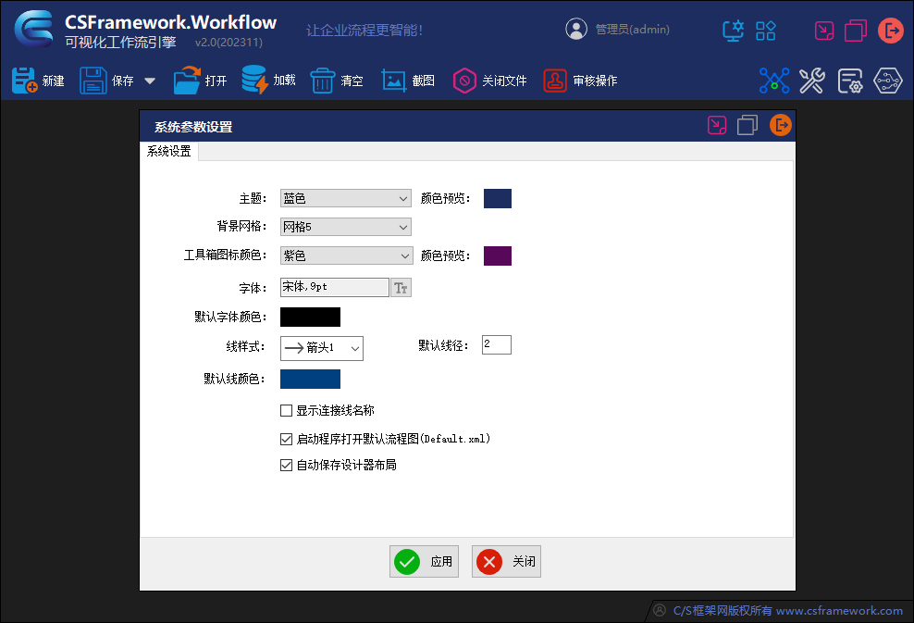This screenshot has width=914, height=623.
Task: Click the document with gear settings icon
Action: click(x=850, y=81)
